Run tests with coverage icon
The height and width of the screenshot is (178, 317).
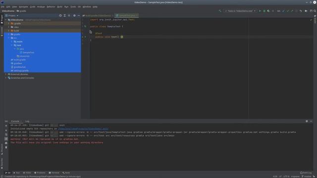pyautogui.click(x=268, y=11)
